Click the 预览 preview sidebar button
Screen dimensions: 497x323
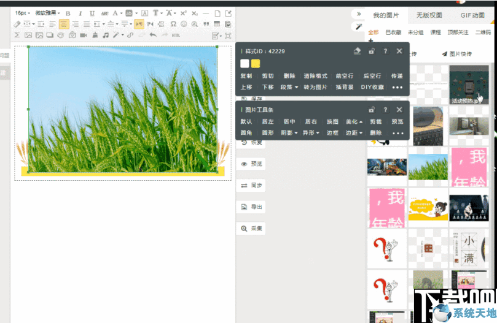251,164
